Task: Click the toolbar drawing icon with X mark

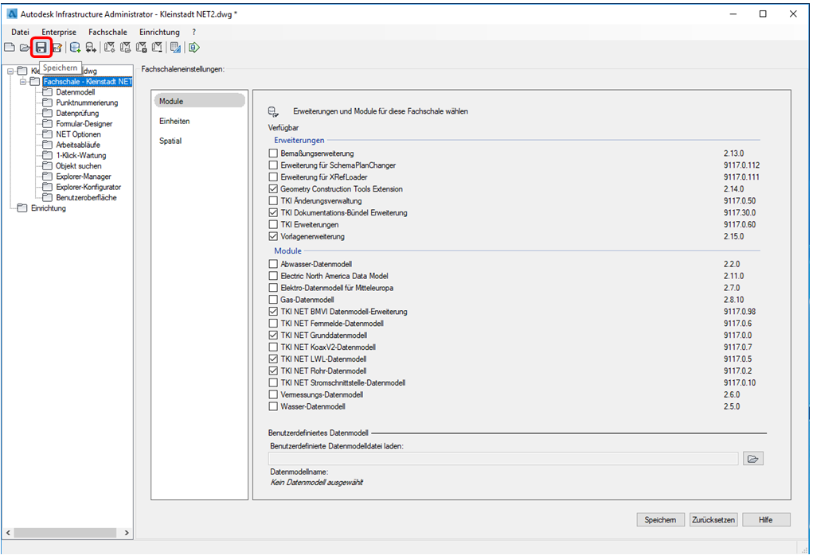Action: click(141, 48)
